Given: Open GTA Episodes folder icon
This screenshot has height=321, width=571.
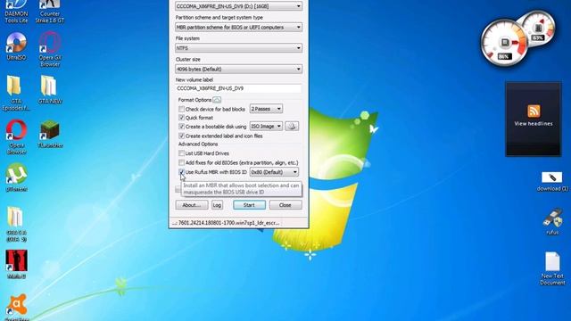Looking at the screenshot, I should coord(16,93).
